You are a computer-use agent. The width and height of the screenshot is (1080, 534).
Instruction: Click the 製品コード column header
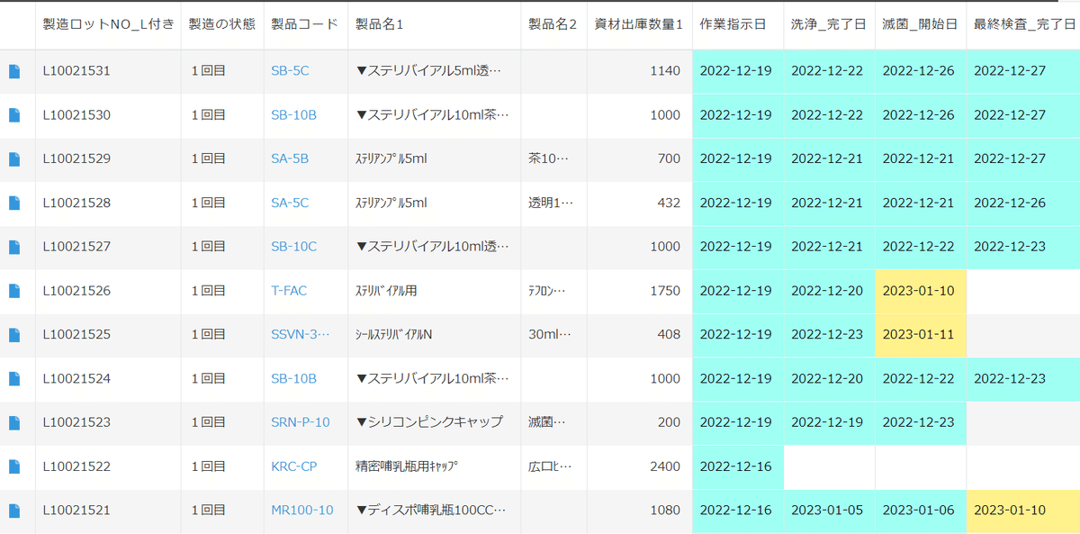pyautogui.click(x=305, y=24)
